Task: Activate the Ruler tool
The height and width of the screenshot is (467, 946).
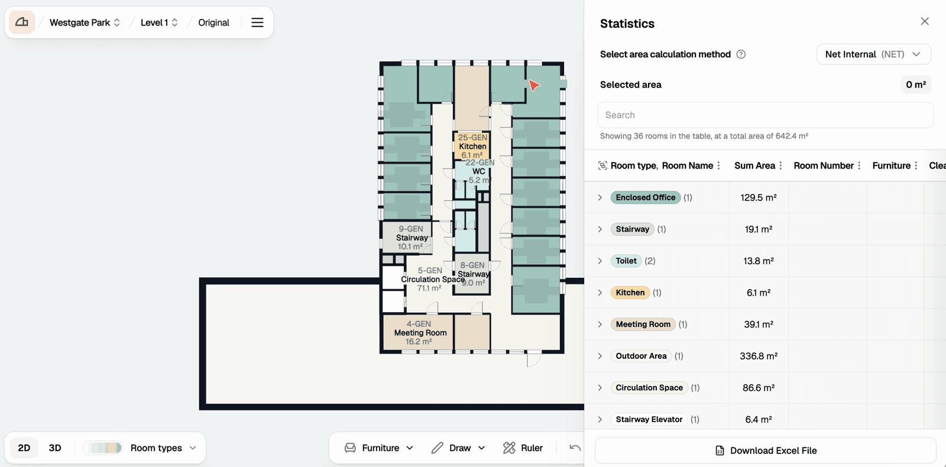Action: click(523, 448)
